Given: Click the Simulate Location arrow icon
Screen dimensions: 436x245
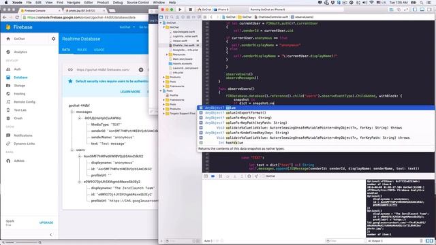Looking at the screenshot, I should click(x=256, y=176).
